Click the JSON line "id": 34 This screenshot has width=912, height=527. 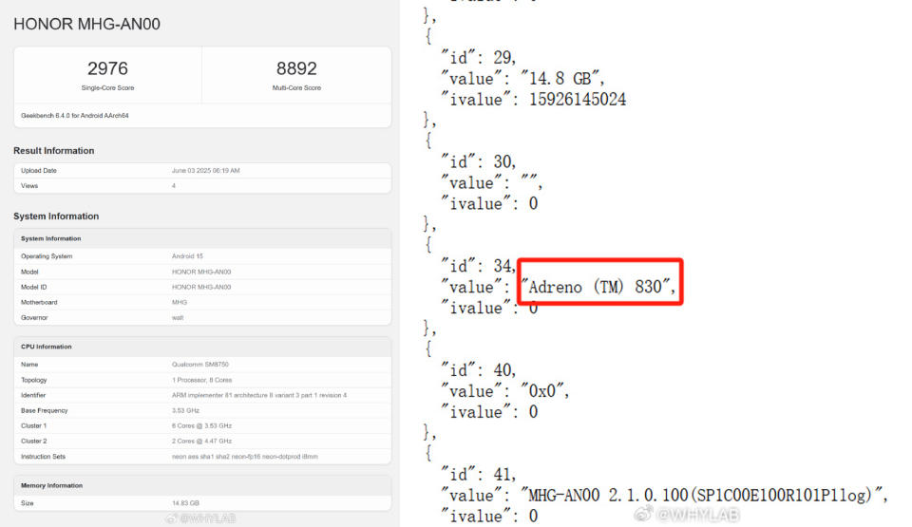coord(478,266)
